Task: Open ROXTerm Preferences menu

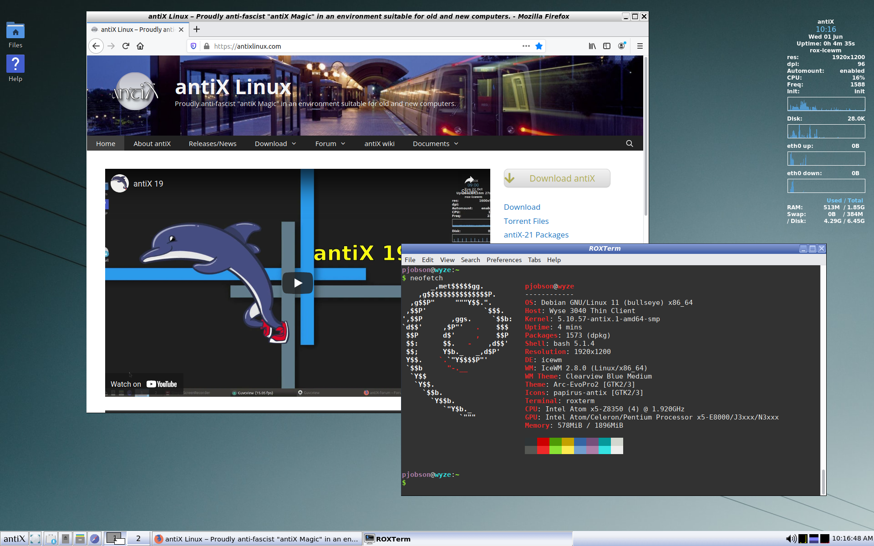Action: [x=504, y=260]
